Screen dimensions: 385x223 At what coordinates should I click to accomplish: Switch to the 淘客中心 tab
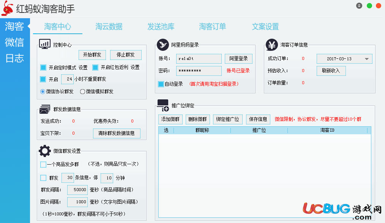[58, 27]
